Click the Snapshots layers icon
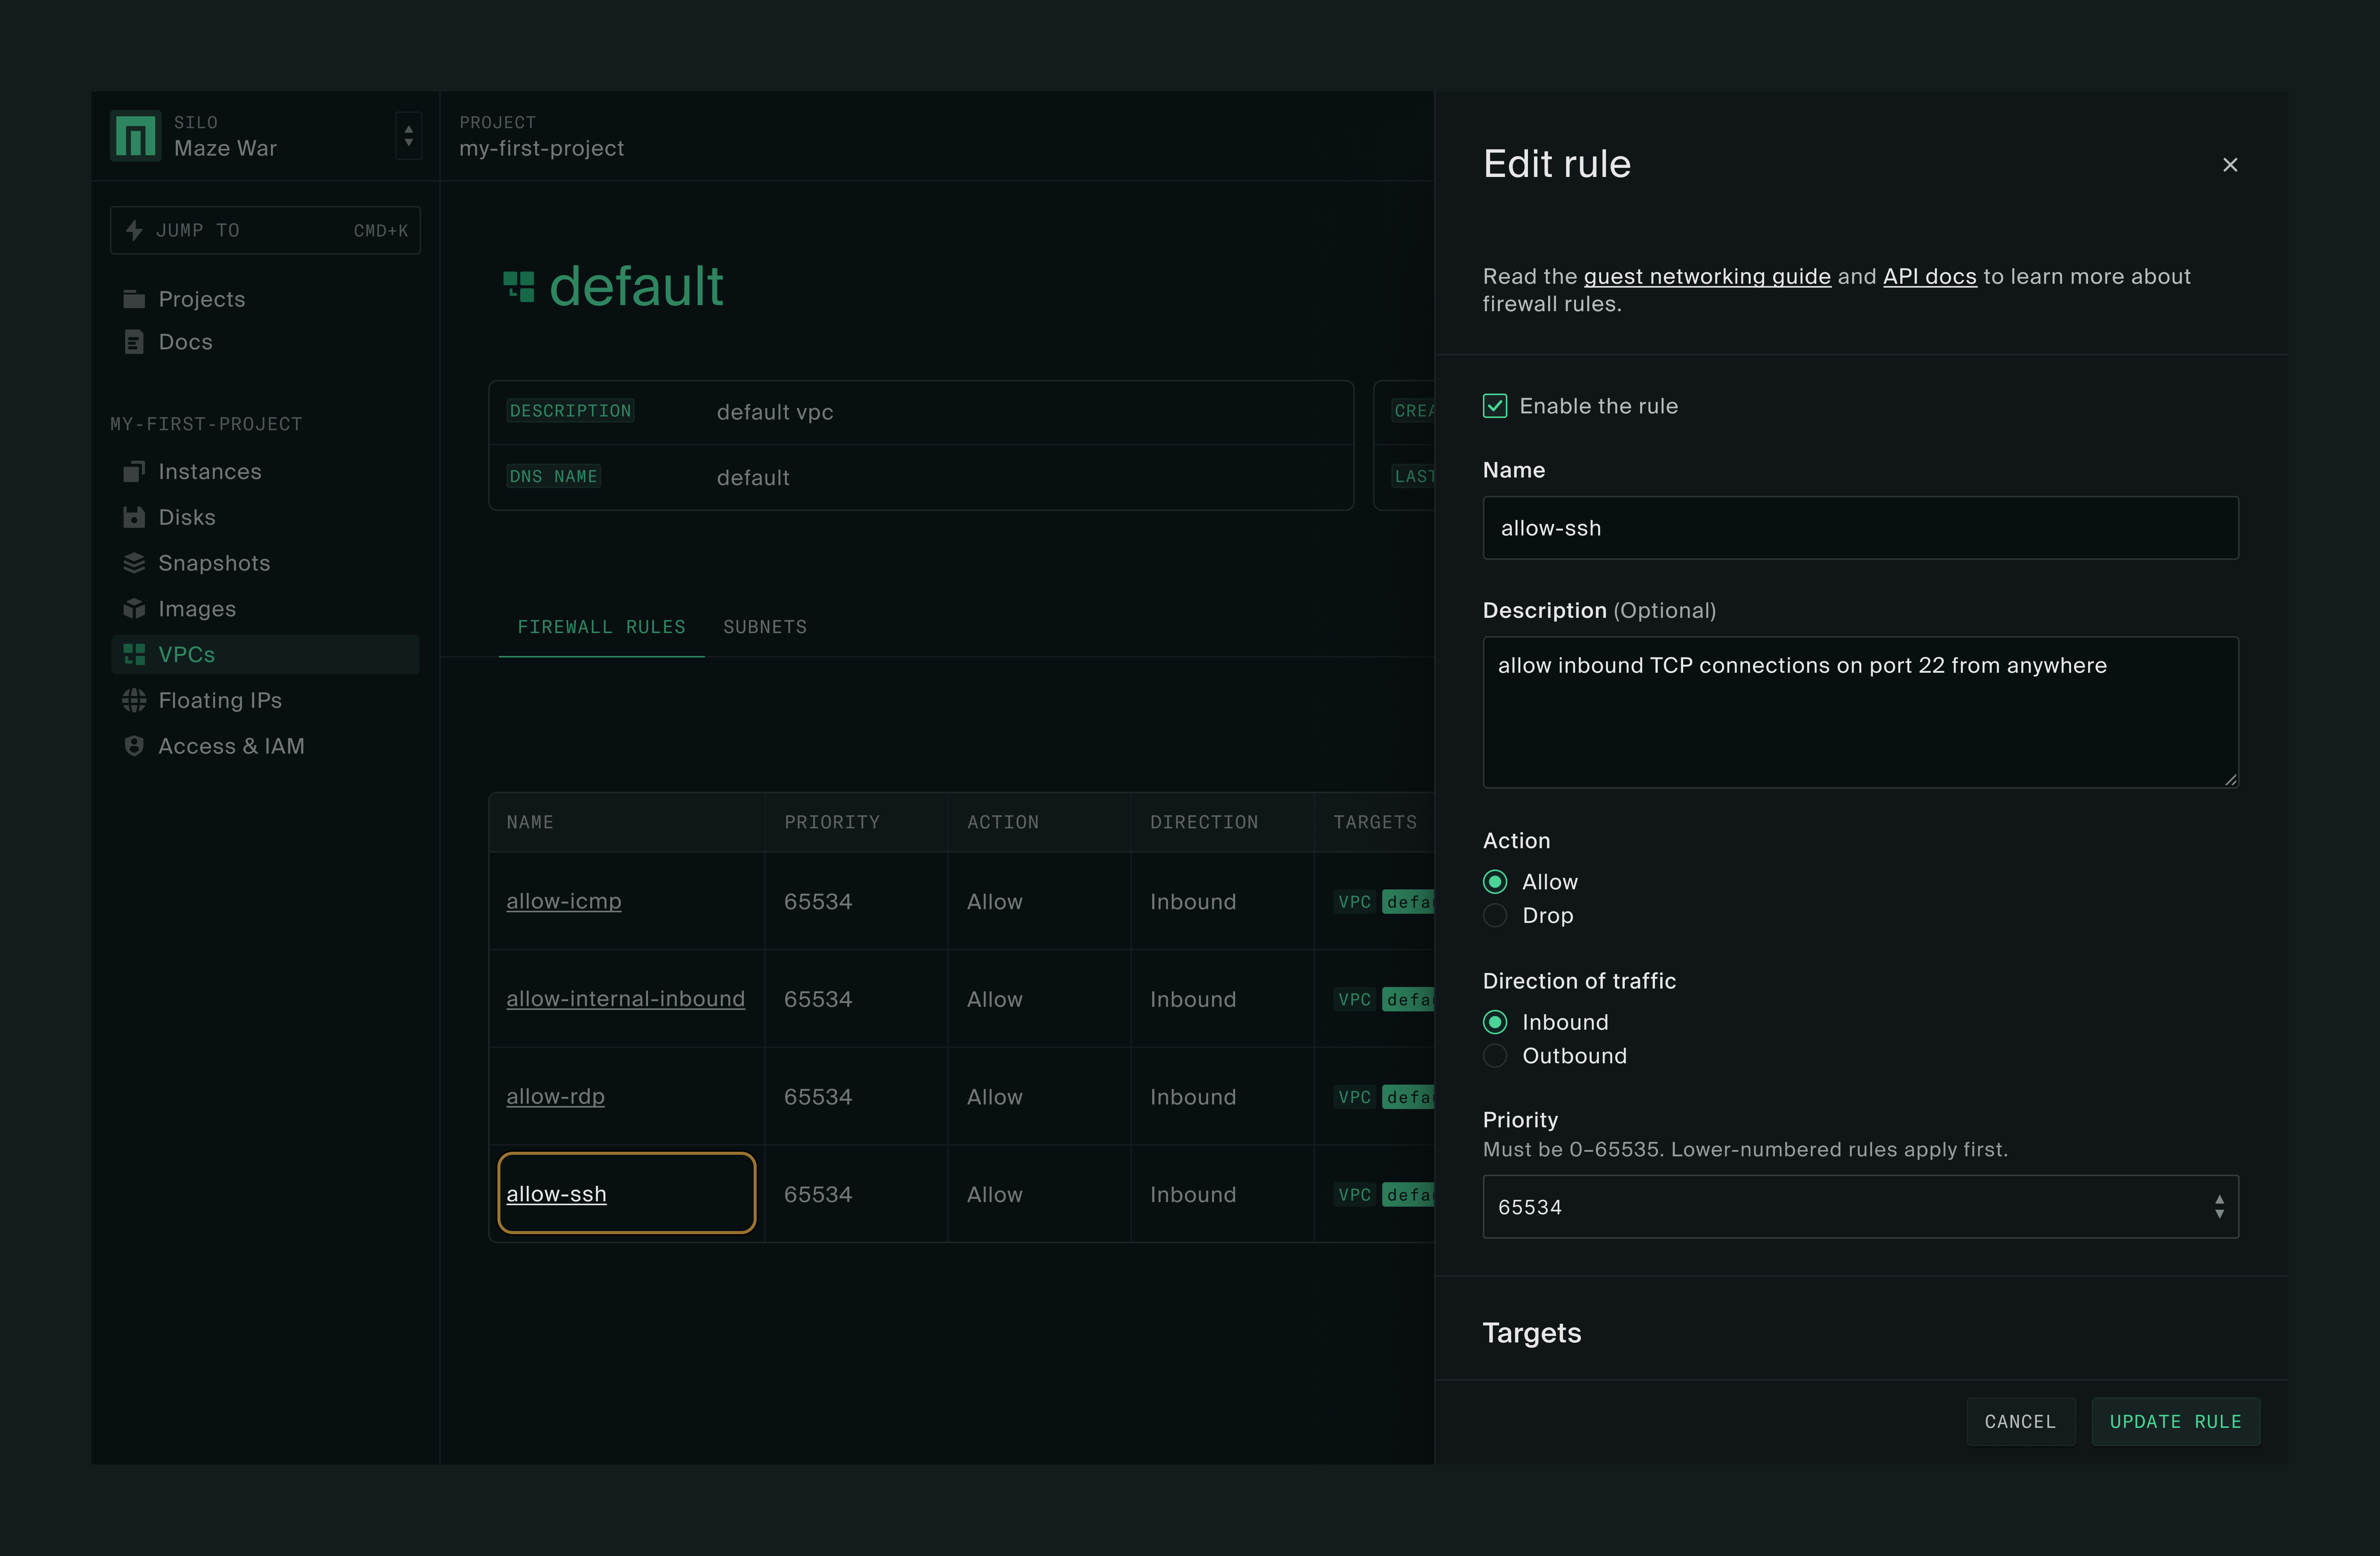Image resolution: width=2380 pixels, height=1556 pixels. pyautogui.click(x=134, y=563)
